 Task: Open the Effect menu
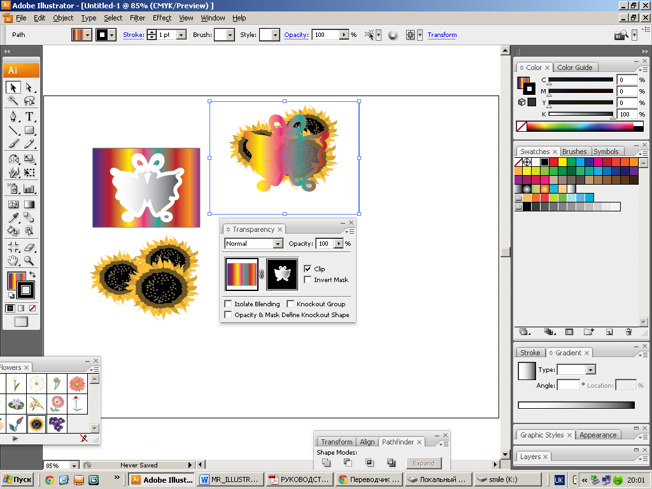(x=162, y=18)
